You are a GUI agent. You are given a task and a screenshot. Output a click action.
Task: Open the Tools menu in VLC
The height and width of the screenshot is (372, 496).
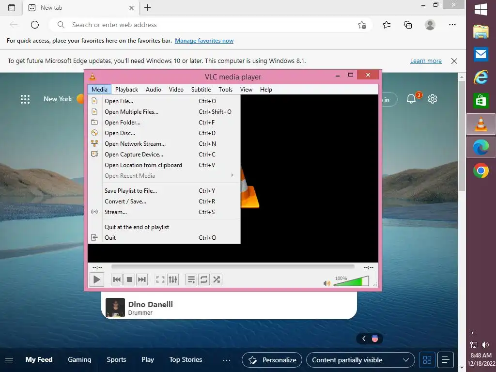pyautogui.click(x=226, y=90)
